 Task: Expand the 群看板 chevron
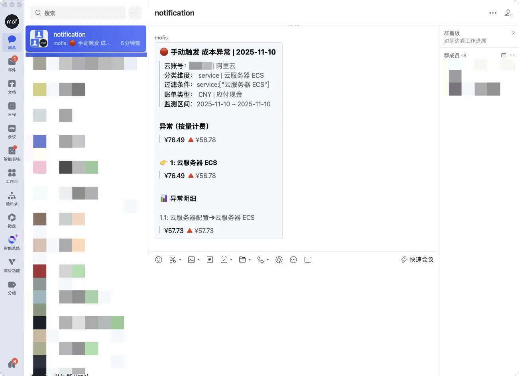coord(513,33)
